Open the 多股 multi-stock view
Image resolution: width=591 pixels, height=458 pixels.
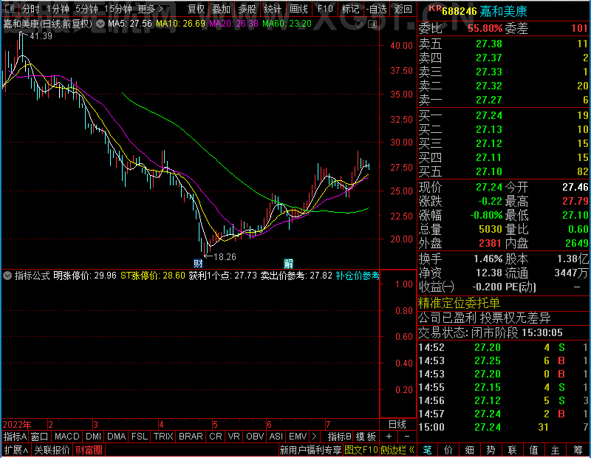[x=247, y=9]
